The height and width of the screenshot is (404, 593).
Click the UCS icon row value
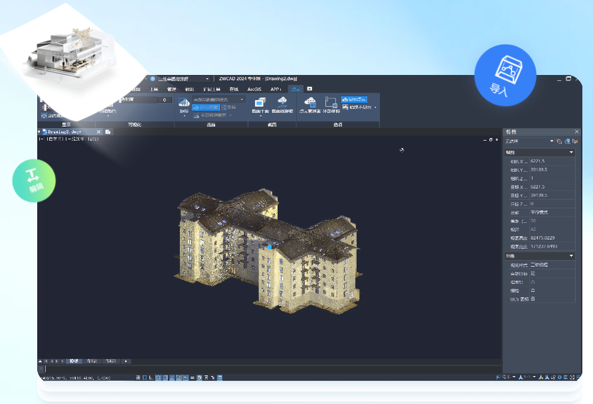coord(552,299)
